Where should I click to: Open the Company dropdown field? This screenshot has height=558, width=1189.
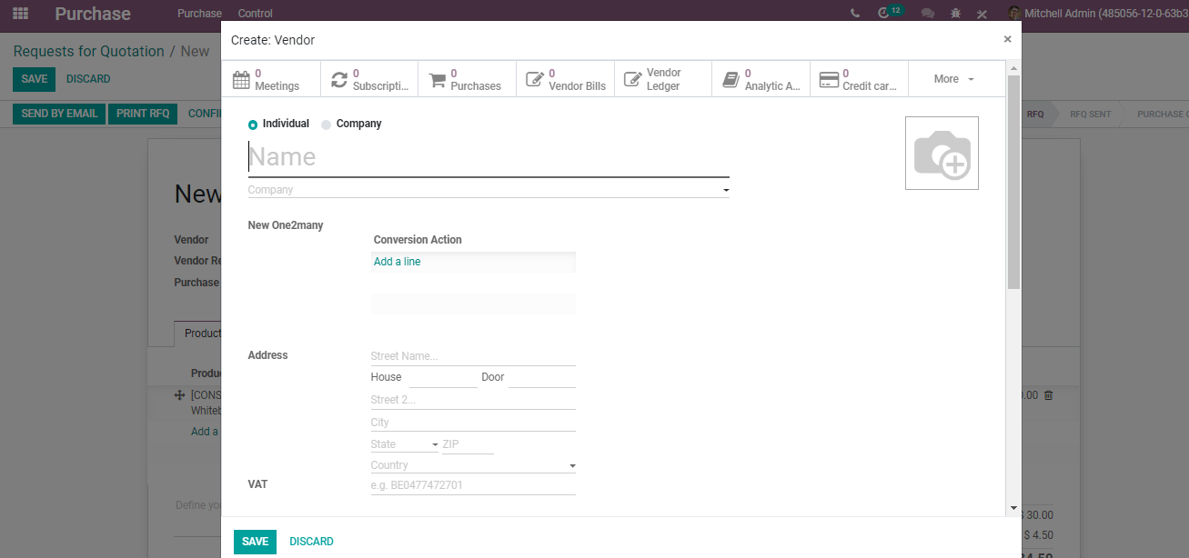pyautogui.click(x=489, y=190)
